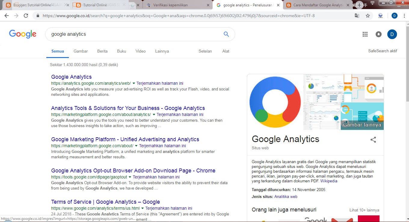The width and height of the screenshot is (409, 222).
Task: Click Gambar lainnya image overlay
Action: [x=362, y=125]
